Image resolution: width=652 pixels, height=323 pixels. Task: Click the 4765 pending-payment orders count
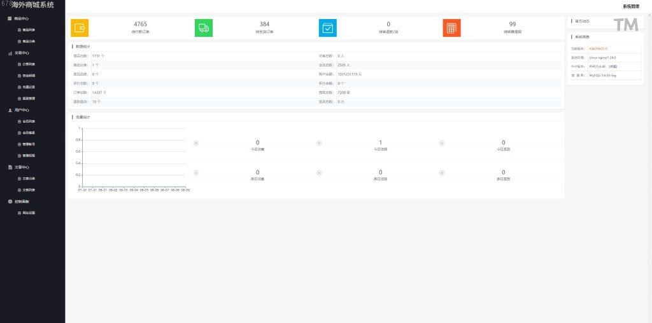pyautogui.click(x=140, y=24)
